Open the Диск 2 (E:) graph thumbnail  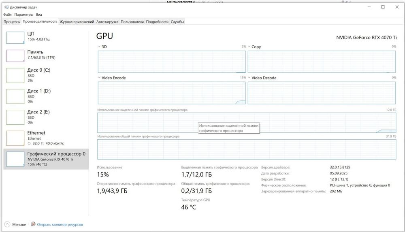(15, 117)
